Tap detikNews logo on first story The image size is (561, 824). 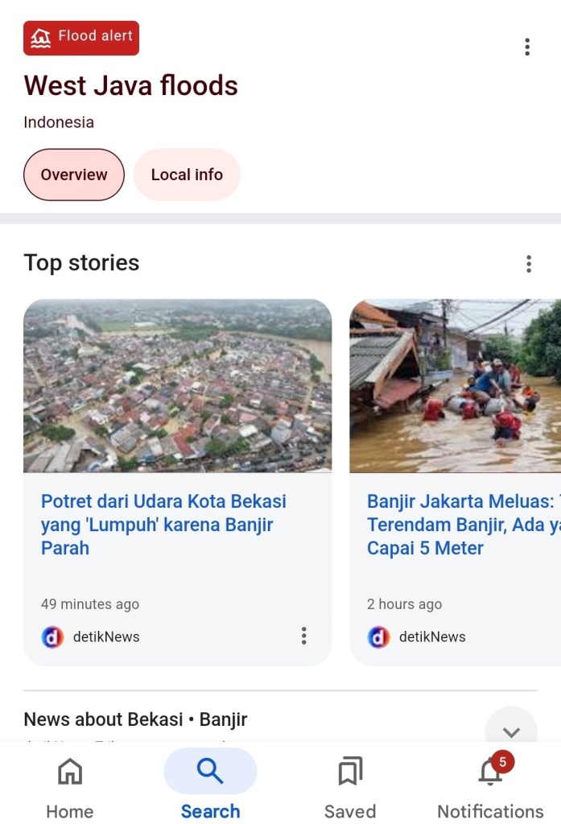52,637
